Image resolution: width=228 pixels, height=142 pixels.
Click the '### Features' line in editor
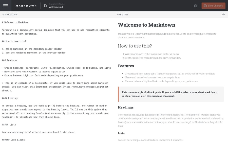[x=9, y=60]
